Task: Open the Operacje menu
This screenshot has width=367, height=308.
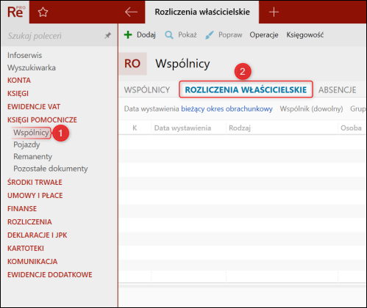Action: pyautogui.click(x=264, y=35)
